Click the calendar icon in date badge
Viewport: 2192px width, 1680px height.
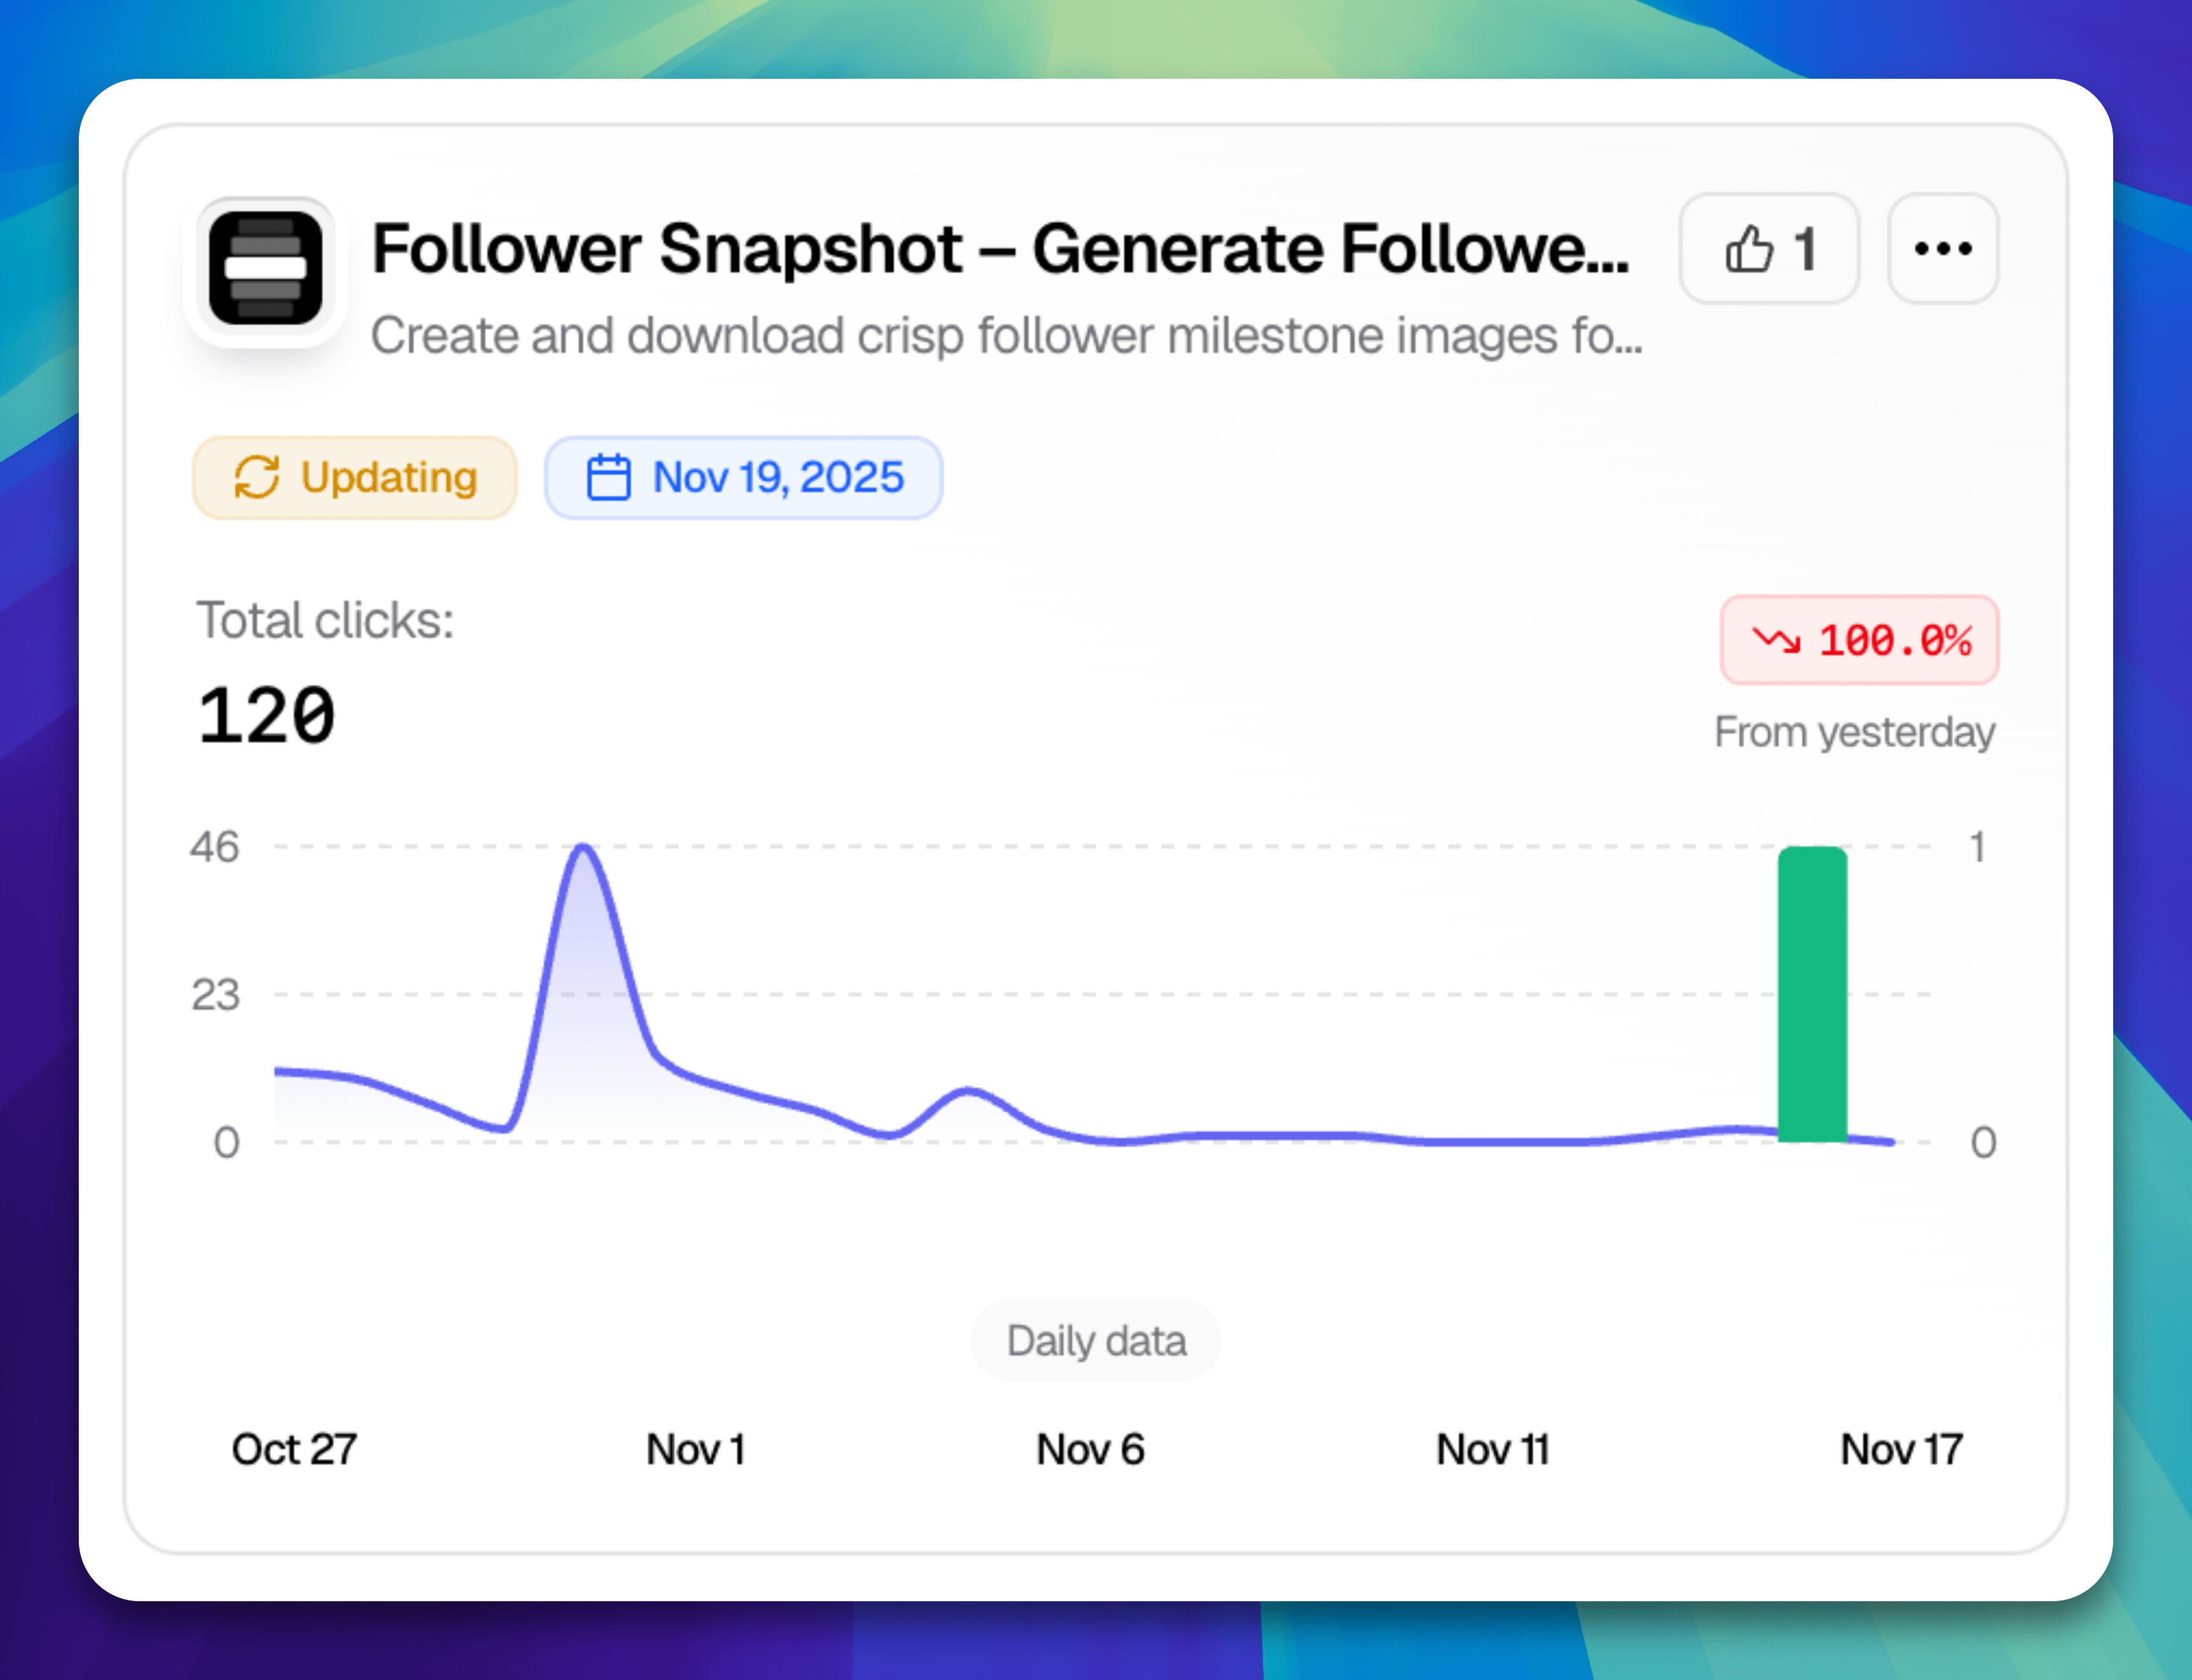(608, 477)
